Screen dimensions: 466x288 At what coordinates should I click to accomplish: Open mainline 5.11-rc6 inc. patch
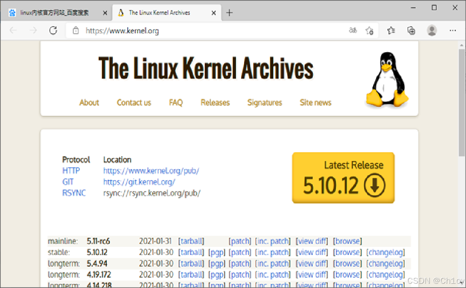click(x=273, y=241)
